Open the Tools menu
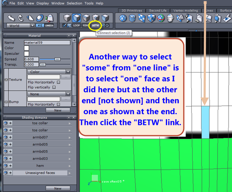The height and width of the screenshot is (192, 232). pyautogui.click(x=89, y=3)
